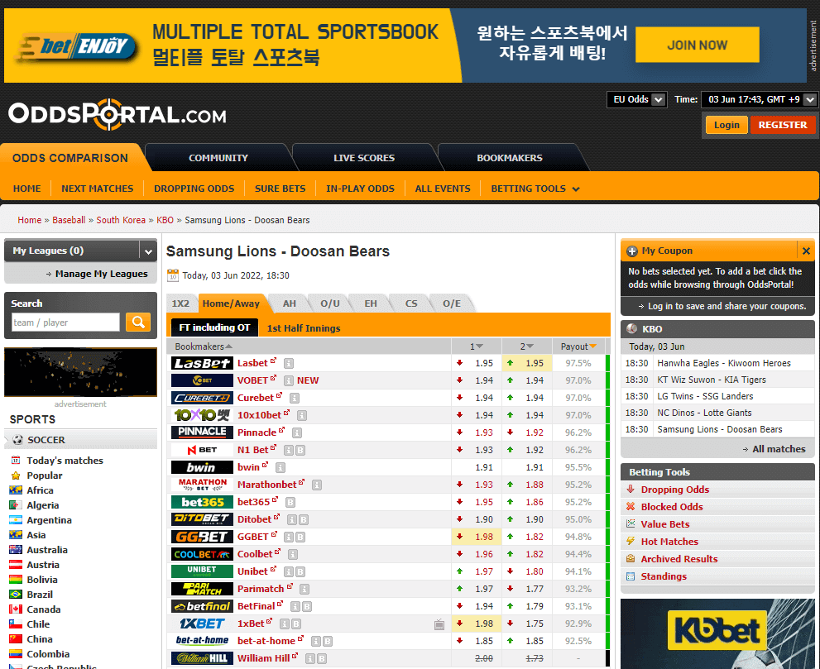The image size is (820, 669).
Task: Open the Live Scores tab
Action: (364, 158)
